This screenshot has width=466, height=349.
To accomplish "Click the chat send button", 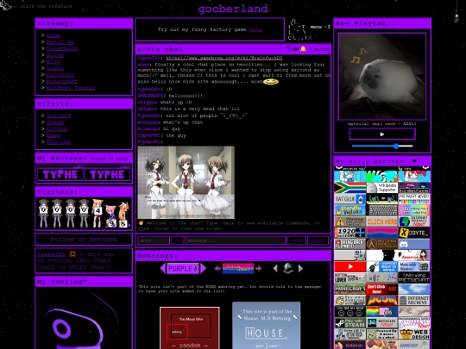I will coord(297,240).
